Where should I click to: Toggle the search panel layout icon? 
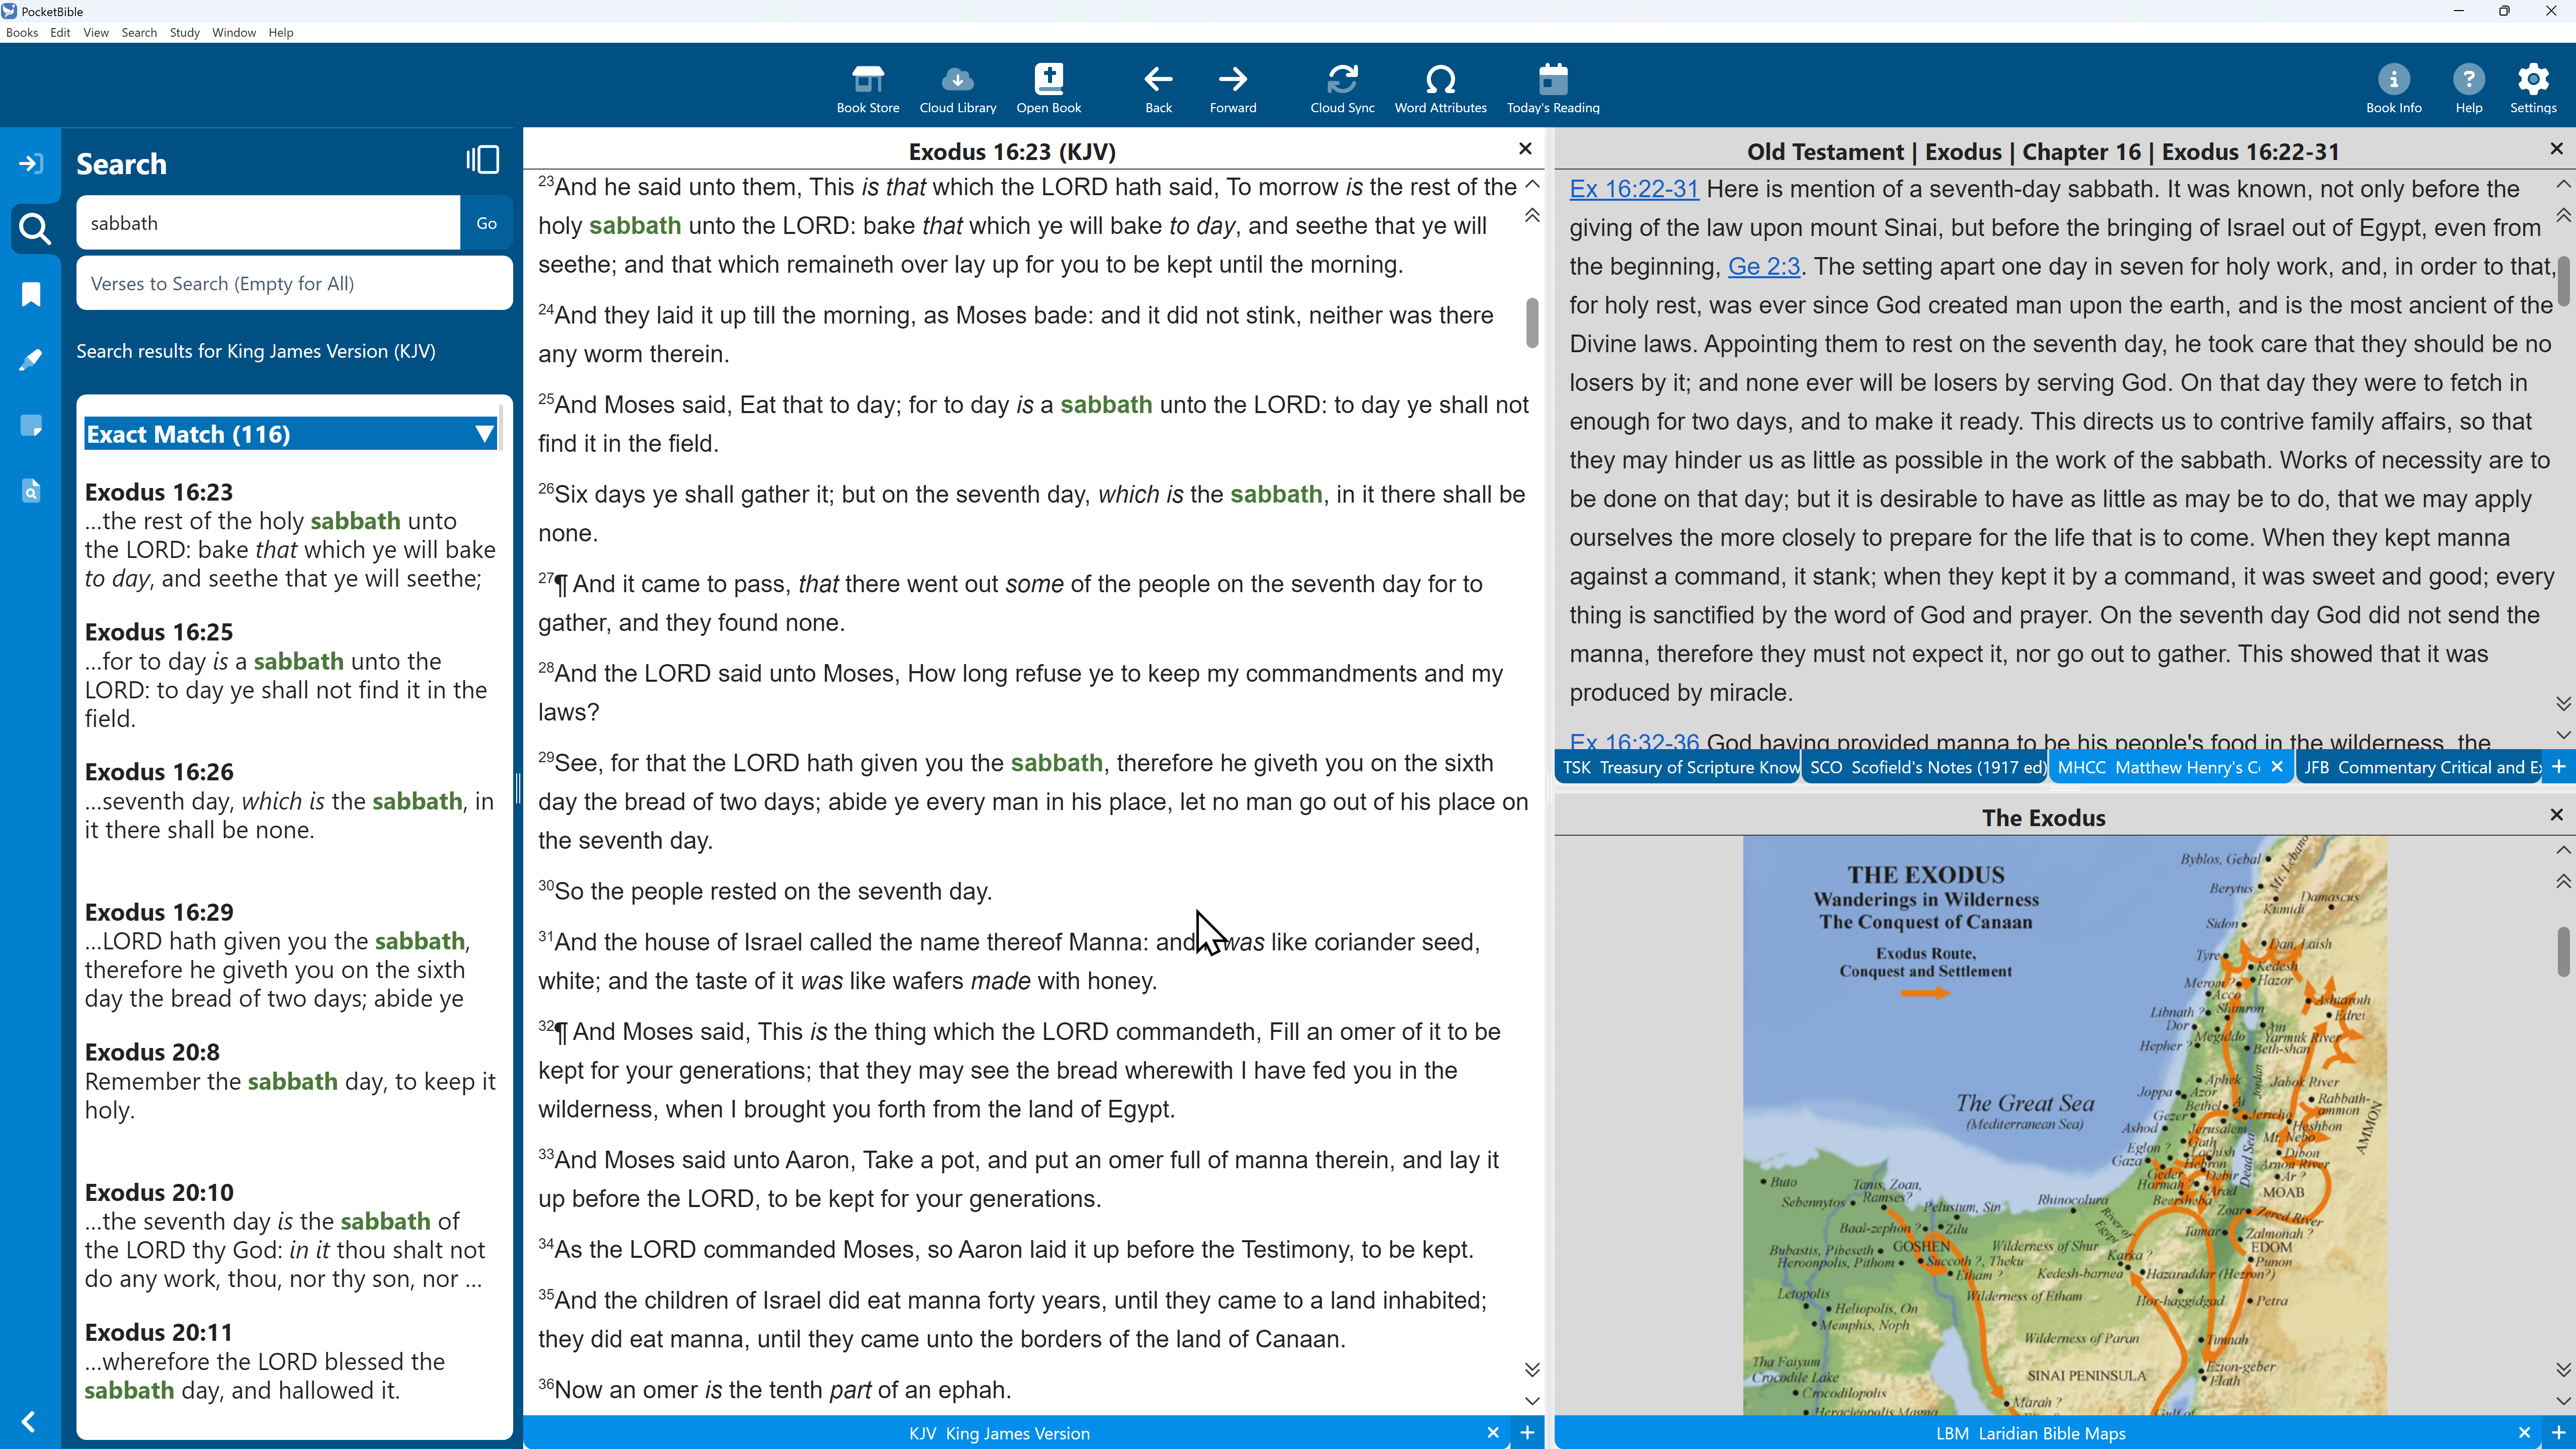(482, 160)
